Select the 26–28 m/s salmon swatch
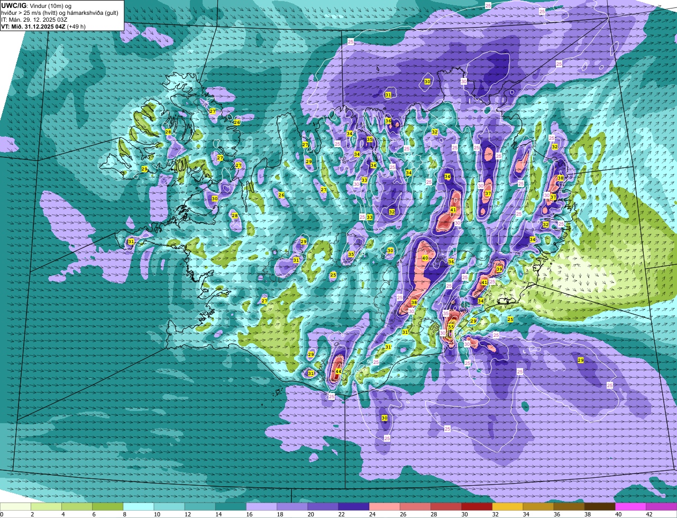 click(415, 507)
